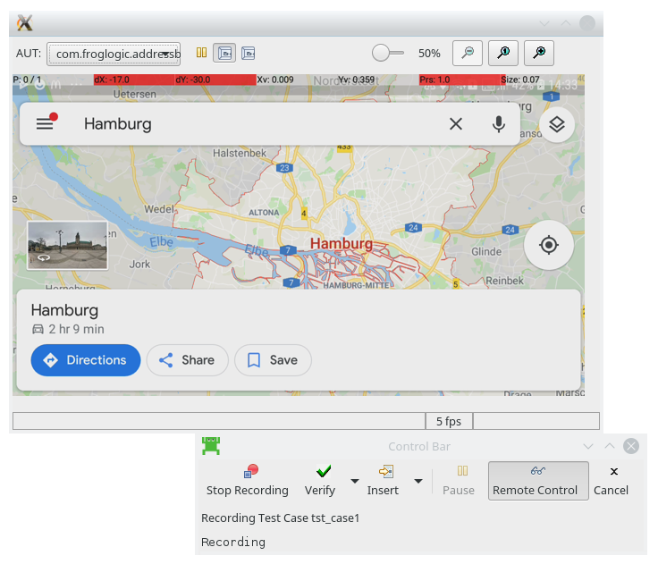Viewport: 658px width, 564px height.
Task: Click the middle magnifier zoom button
Action: tap(503, 54)
